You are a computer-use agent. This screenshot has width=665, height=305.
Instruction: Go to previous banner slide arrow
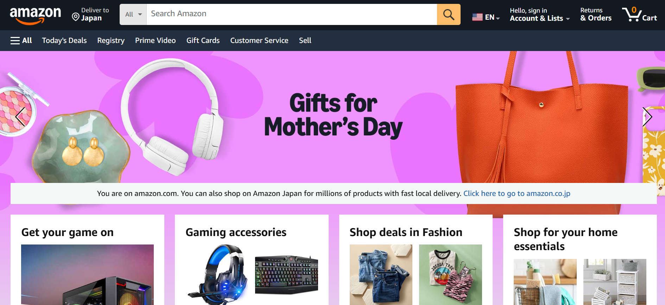coord(20,116)
